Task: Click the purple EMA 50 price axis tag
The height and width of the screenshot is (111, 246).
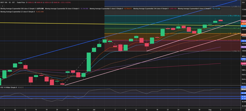Action: (243, 47)
